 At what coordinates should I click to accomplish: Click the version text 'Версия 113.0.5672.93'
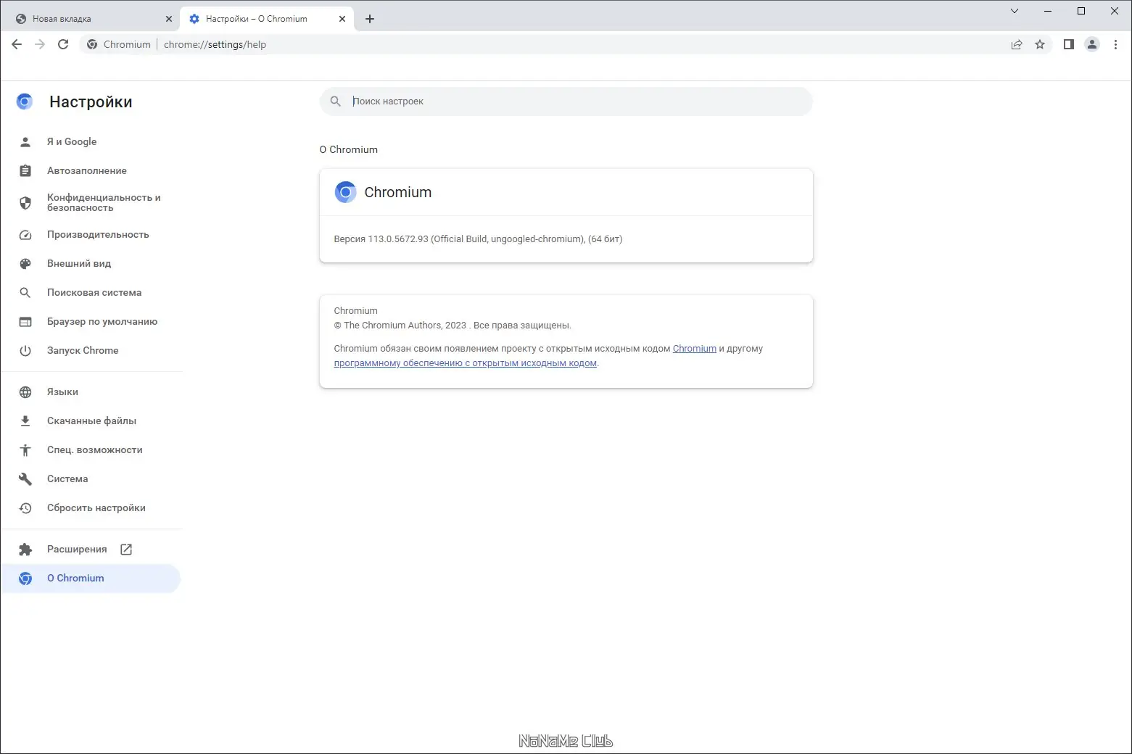(x=381, y=239)
